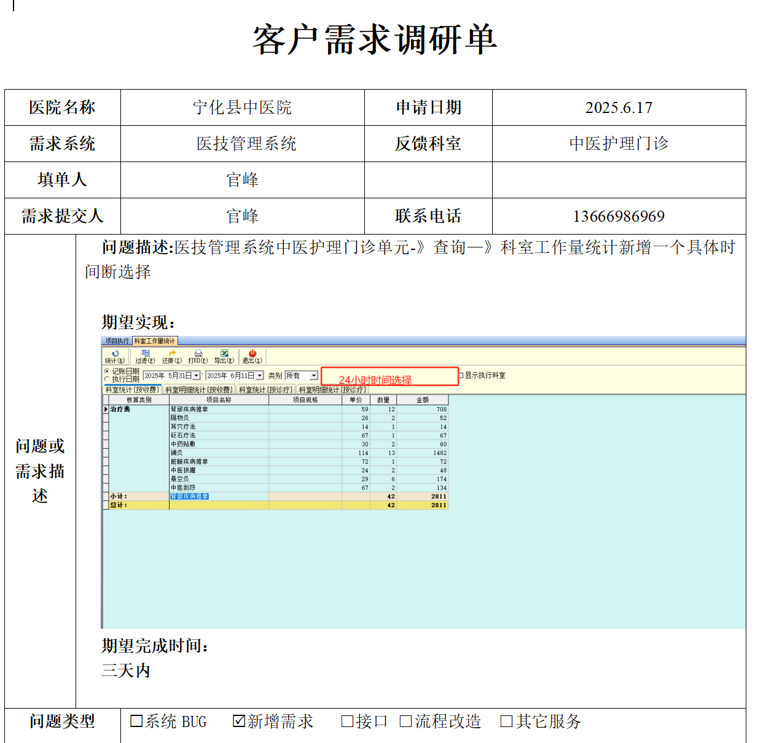
Task: Select the 记账日期 radio button
Action: [x=107, y=371]
